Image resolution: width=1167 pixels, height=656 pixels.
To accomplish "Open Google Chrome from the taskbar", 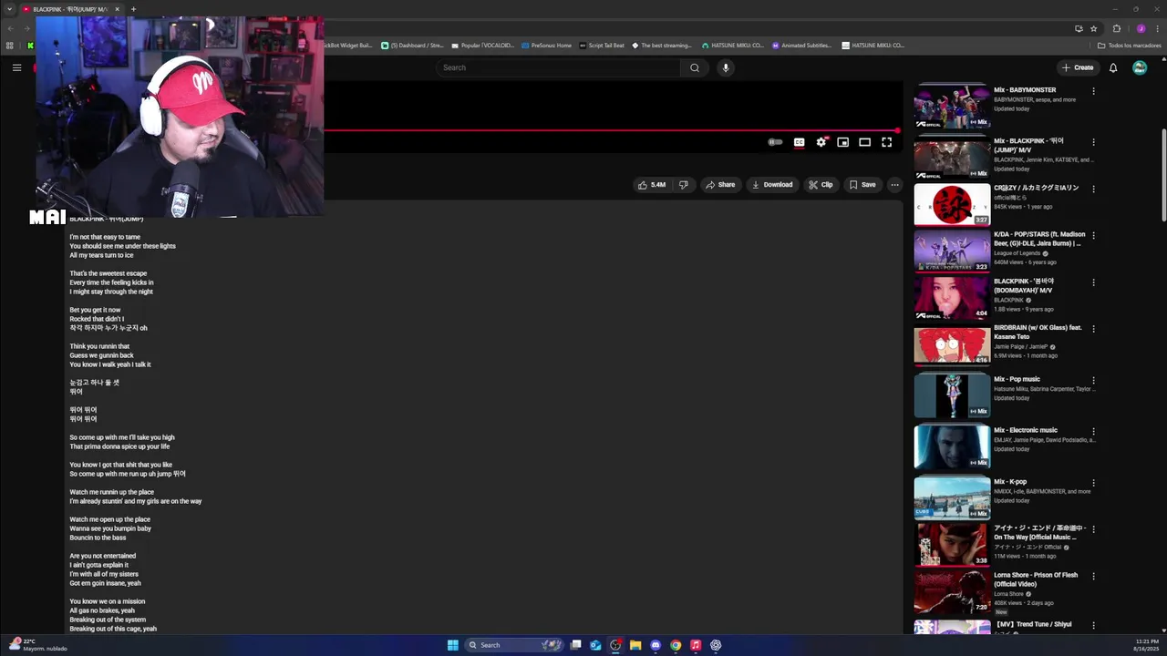I will click(676, 645).
